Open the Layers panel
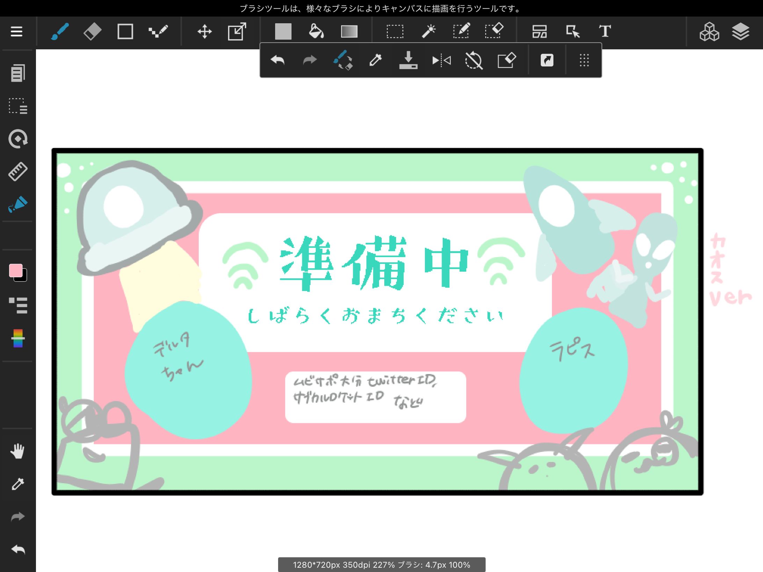The image size is (763, 572). coord(740,31)
